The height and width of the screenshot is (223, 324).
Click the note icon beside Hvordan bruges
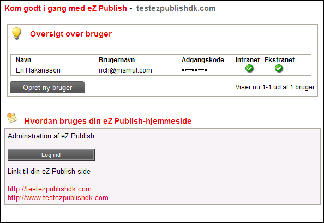coord(12,118)
